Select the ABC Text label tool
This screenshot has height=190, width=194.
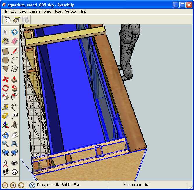15,116
